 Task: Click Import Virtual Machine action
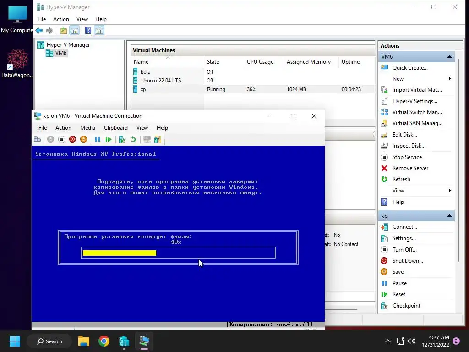(x=417, y=90)
